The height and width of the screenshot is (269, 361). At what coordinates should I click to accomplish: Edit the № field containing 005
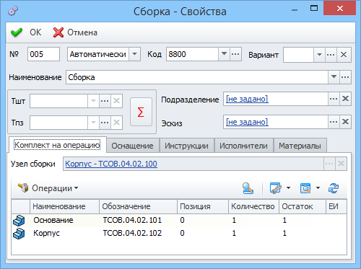point(43,54)
